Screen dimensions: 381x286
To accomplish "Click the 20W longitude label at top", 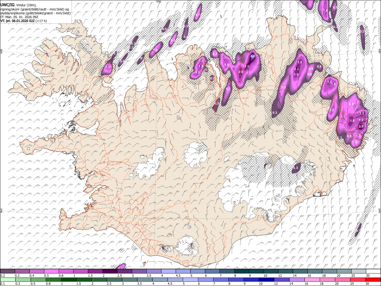I will tap(158, 1).
